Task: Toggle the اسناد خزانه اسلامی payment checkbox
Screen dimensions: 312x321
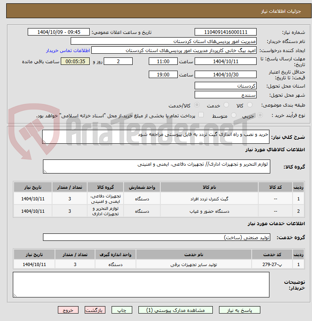Action: 201,115
